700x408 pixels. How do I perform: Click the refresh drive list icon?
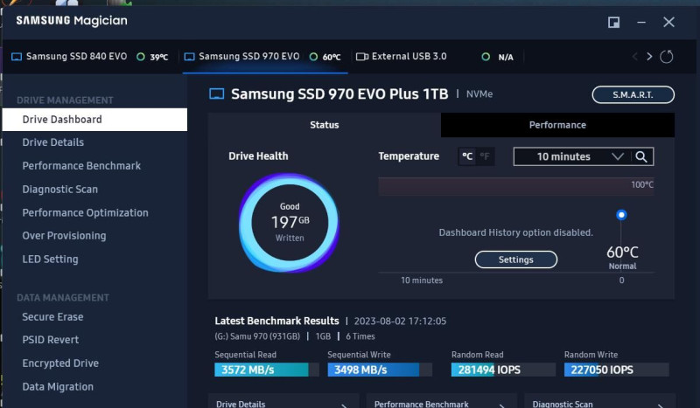666,57
